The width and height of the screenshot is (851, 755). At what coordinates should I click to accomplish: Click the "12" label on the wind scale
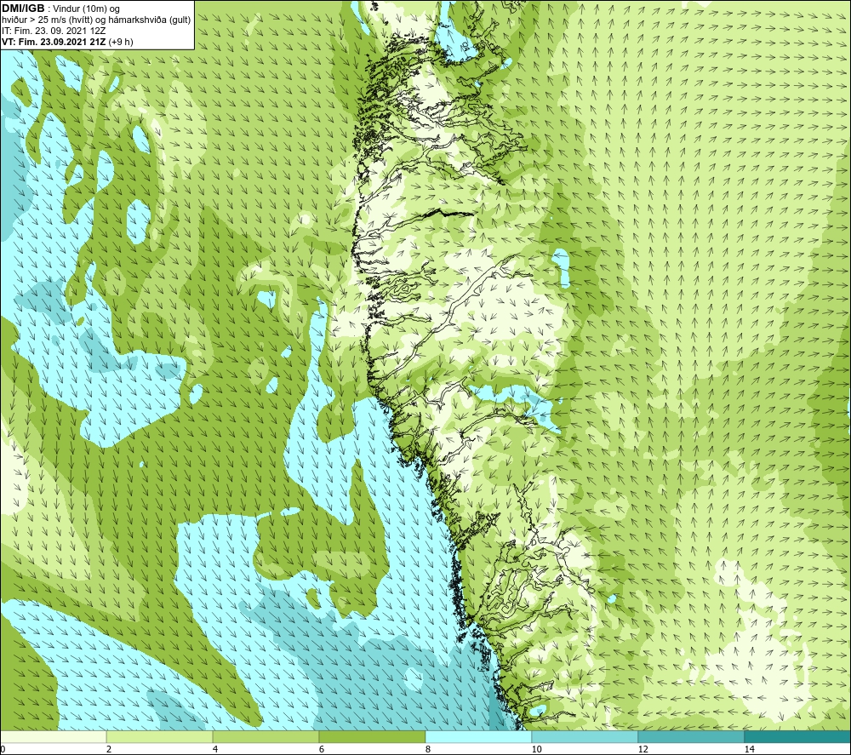[x=643, y=749]
